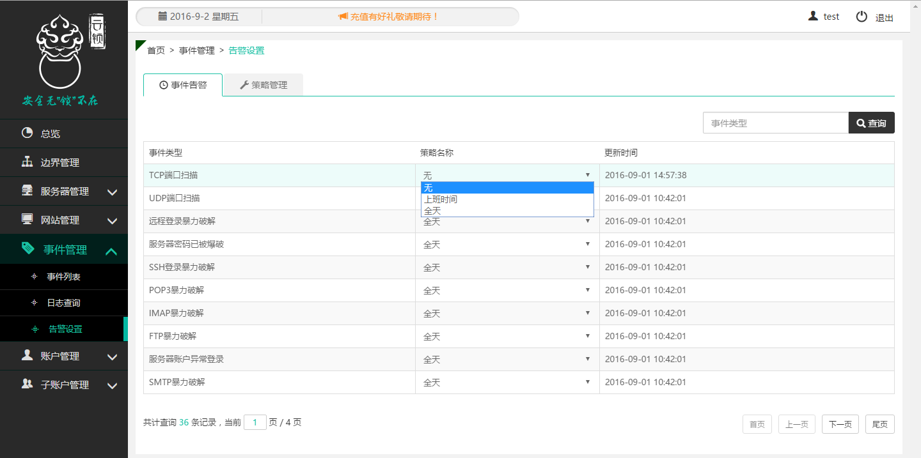
Task: Click the current page number input
Action: 255,422
